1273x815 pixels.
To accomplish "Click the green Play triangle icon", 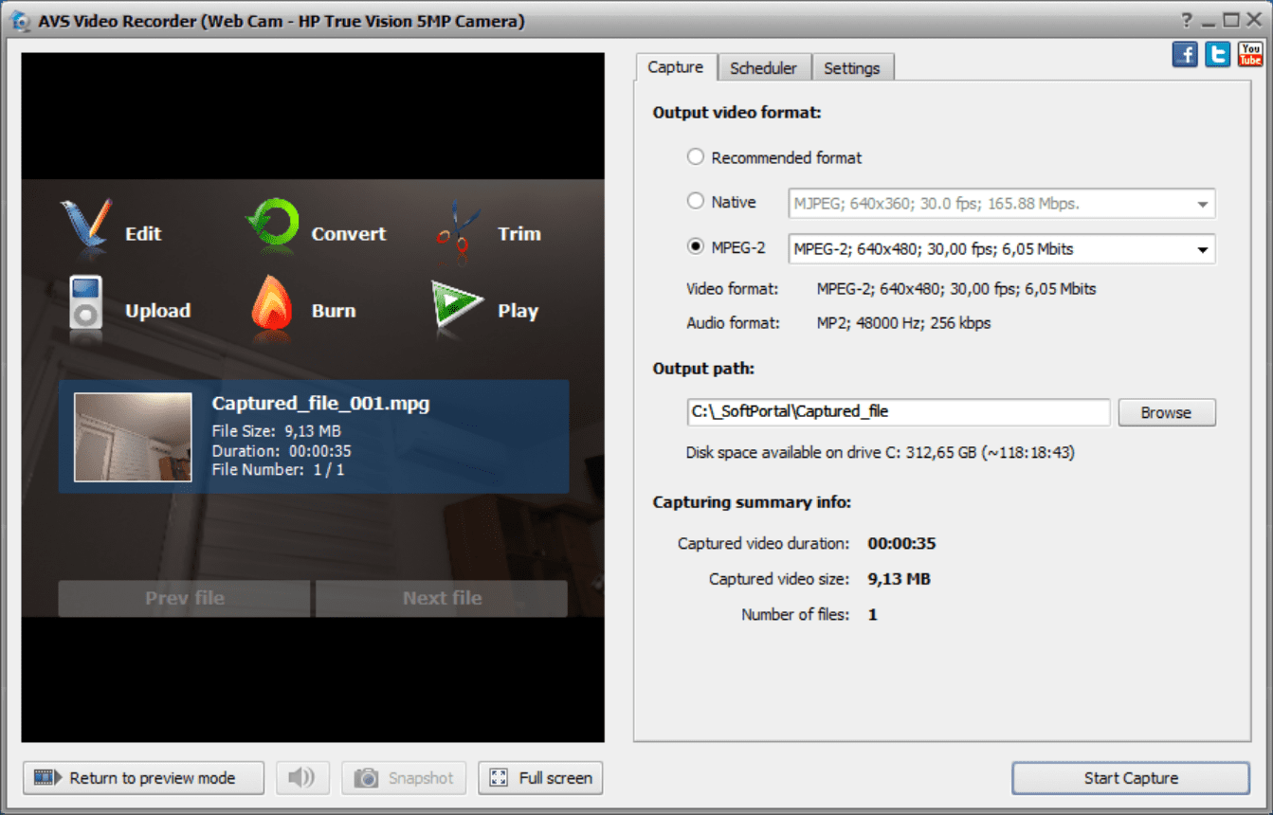I will pyautogui.click(x=457, y=305).
